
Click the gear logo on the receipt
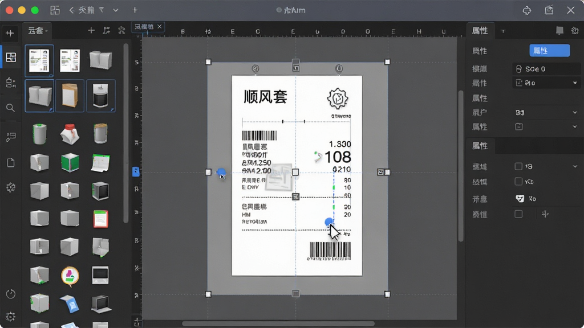[338, 99]
